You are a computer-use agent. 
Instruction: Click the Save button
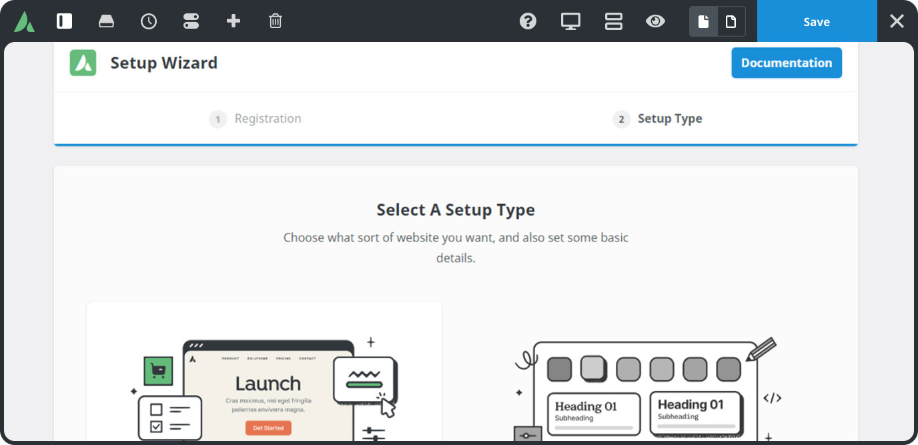click(x=817, y=21)
